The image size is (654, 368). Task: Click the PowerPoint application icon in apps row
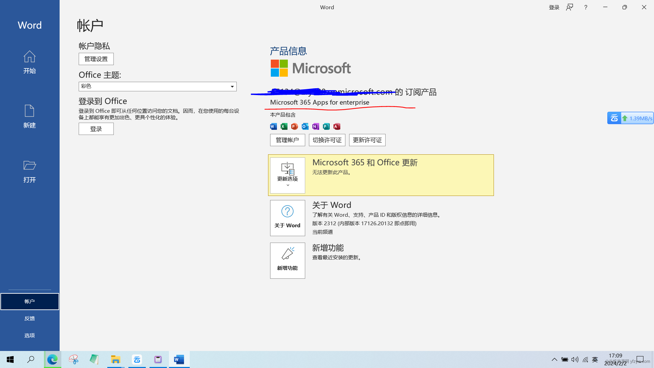[294, 126]
